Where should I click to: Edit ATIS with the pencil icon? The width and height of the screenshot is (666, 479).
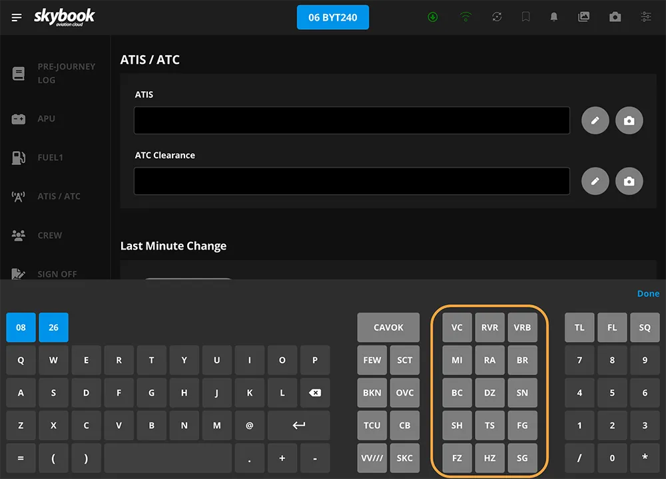pos(595,120)
